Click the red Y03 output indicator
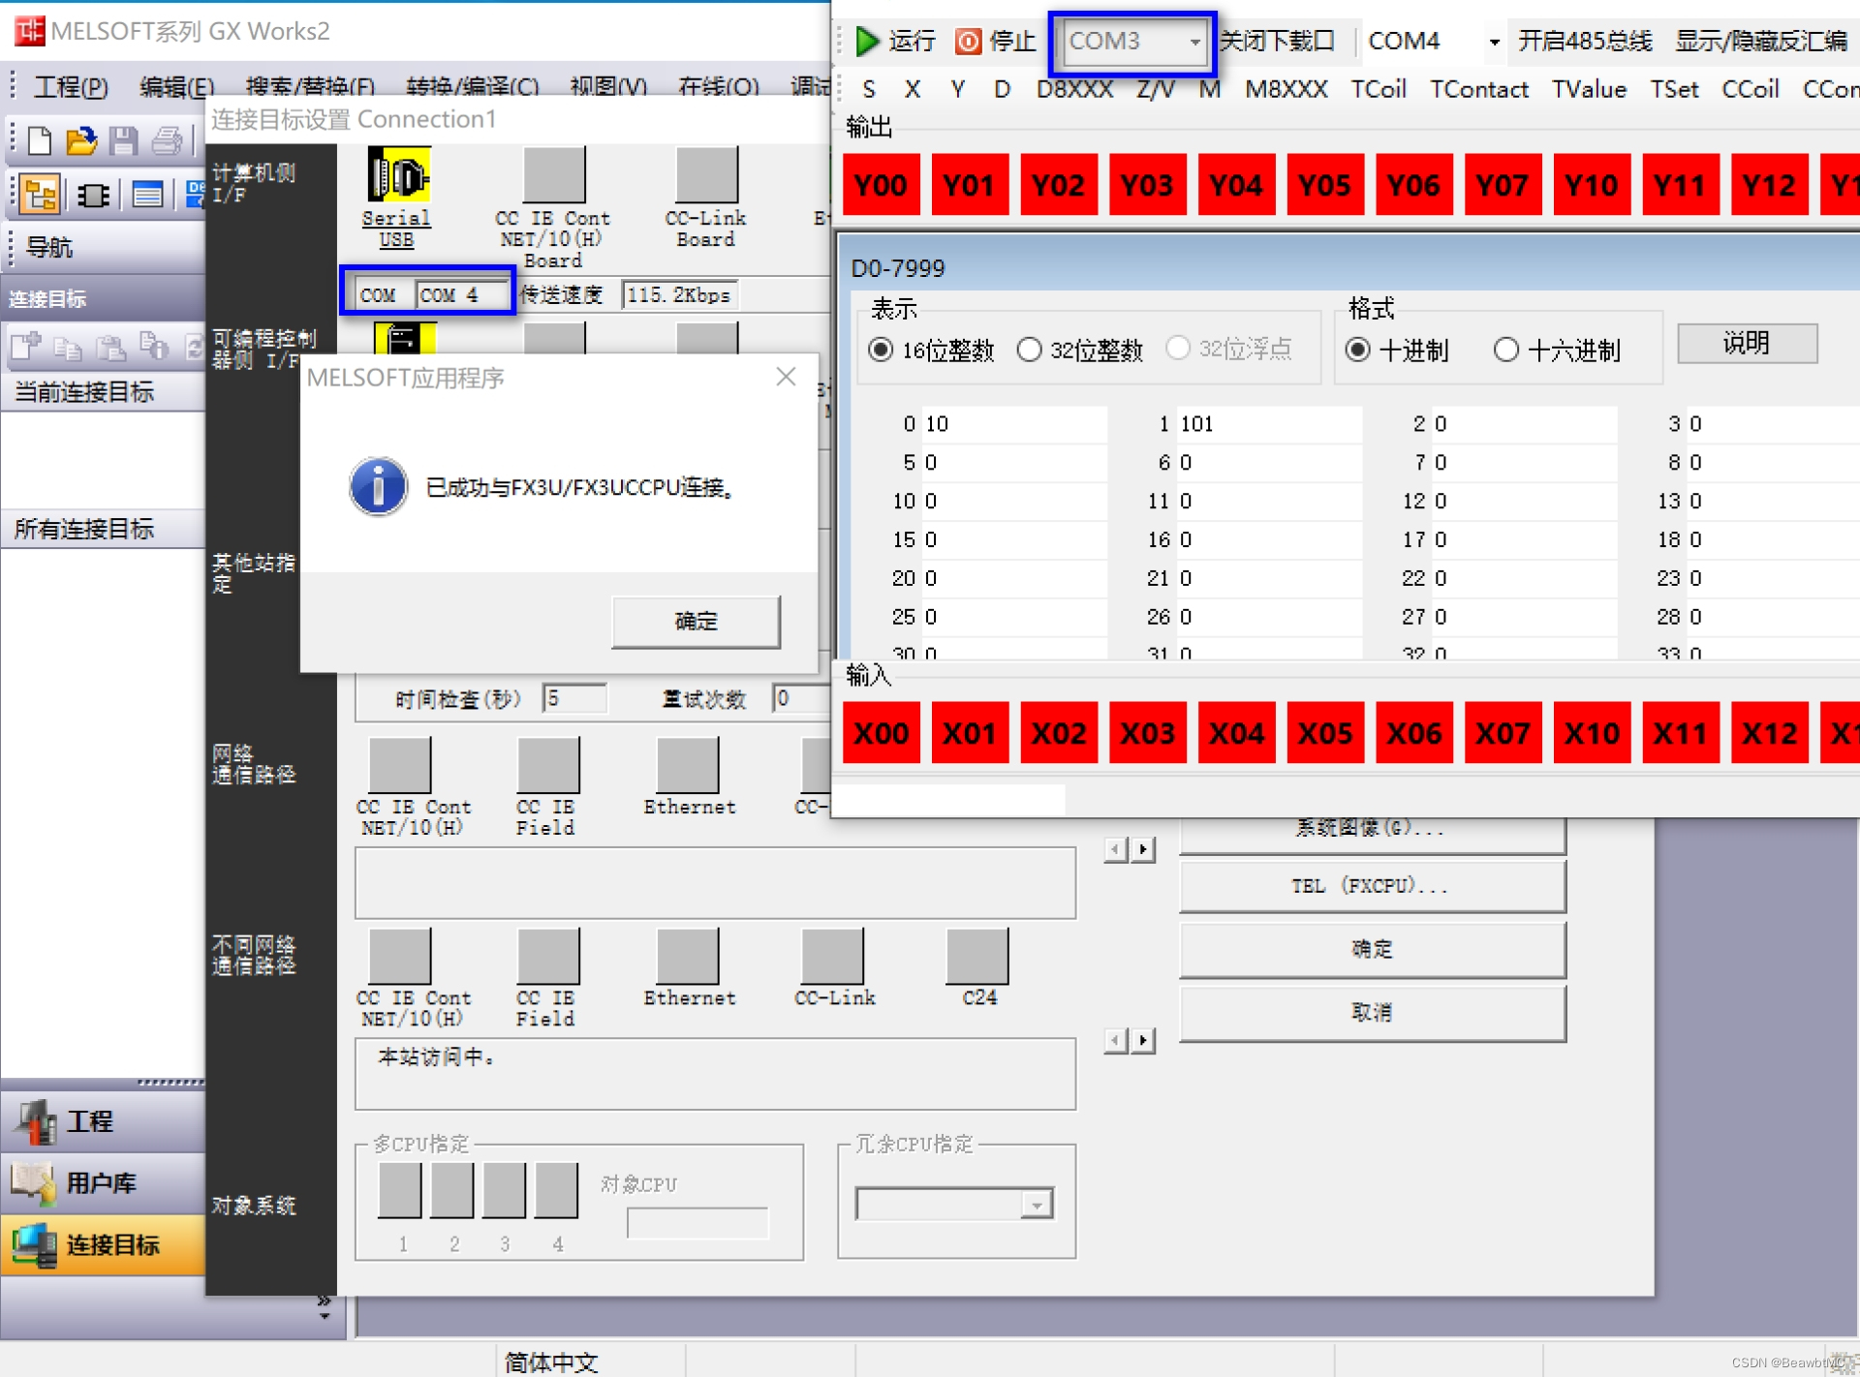Image resolution: width=1860 pixels, height=1377 pixels. [x=1147, y=184]
